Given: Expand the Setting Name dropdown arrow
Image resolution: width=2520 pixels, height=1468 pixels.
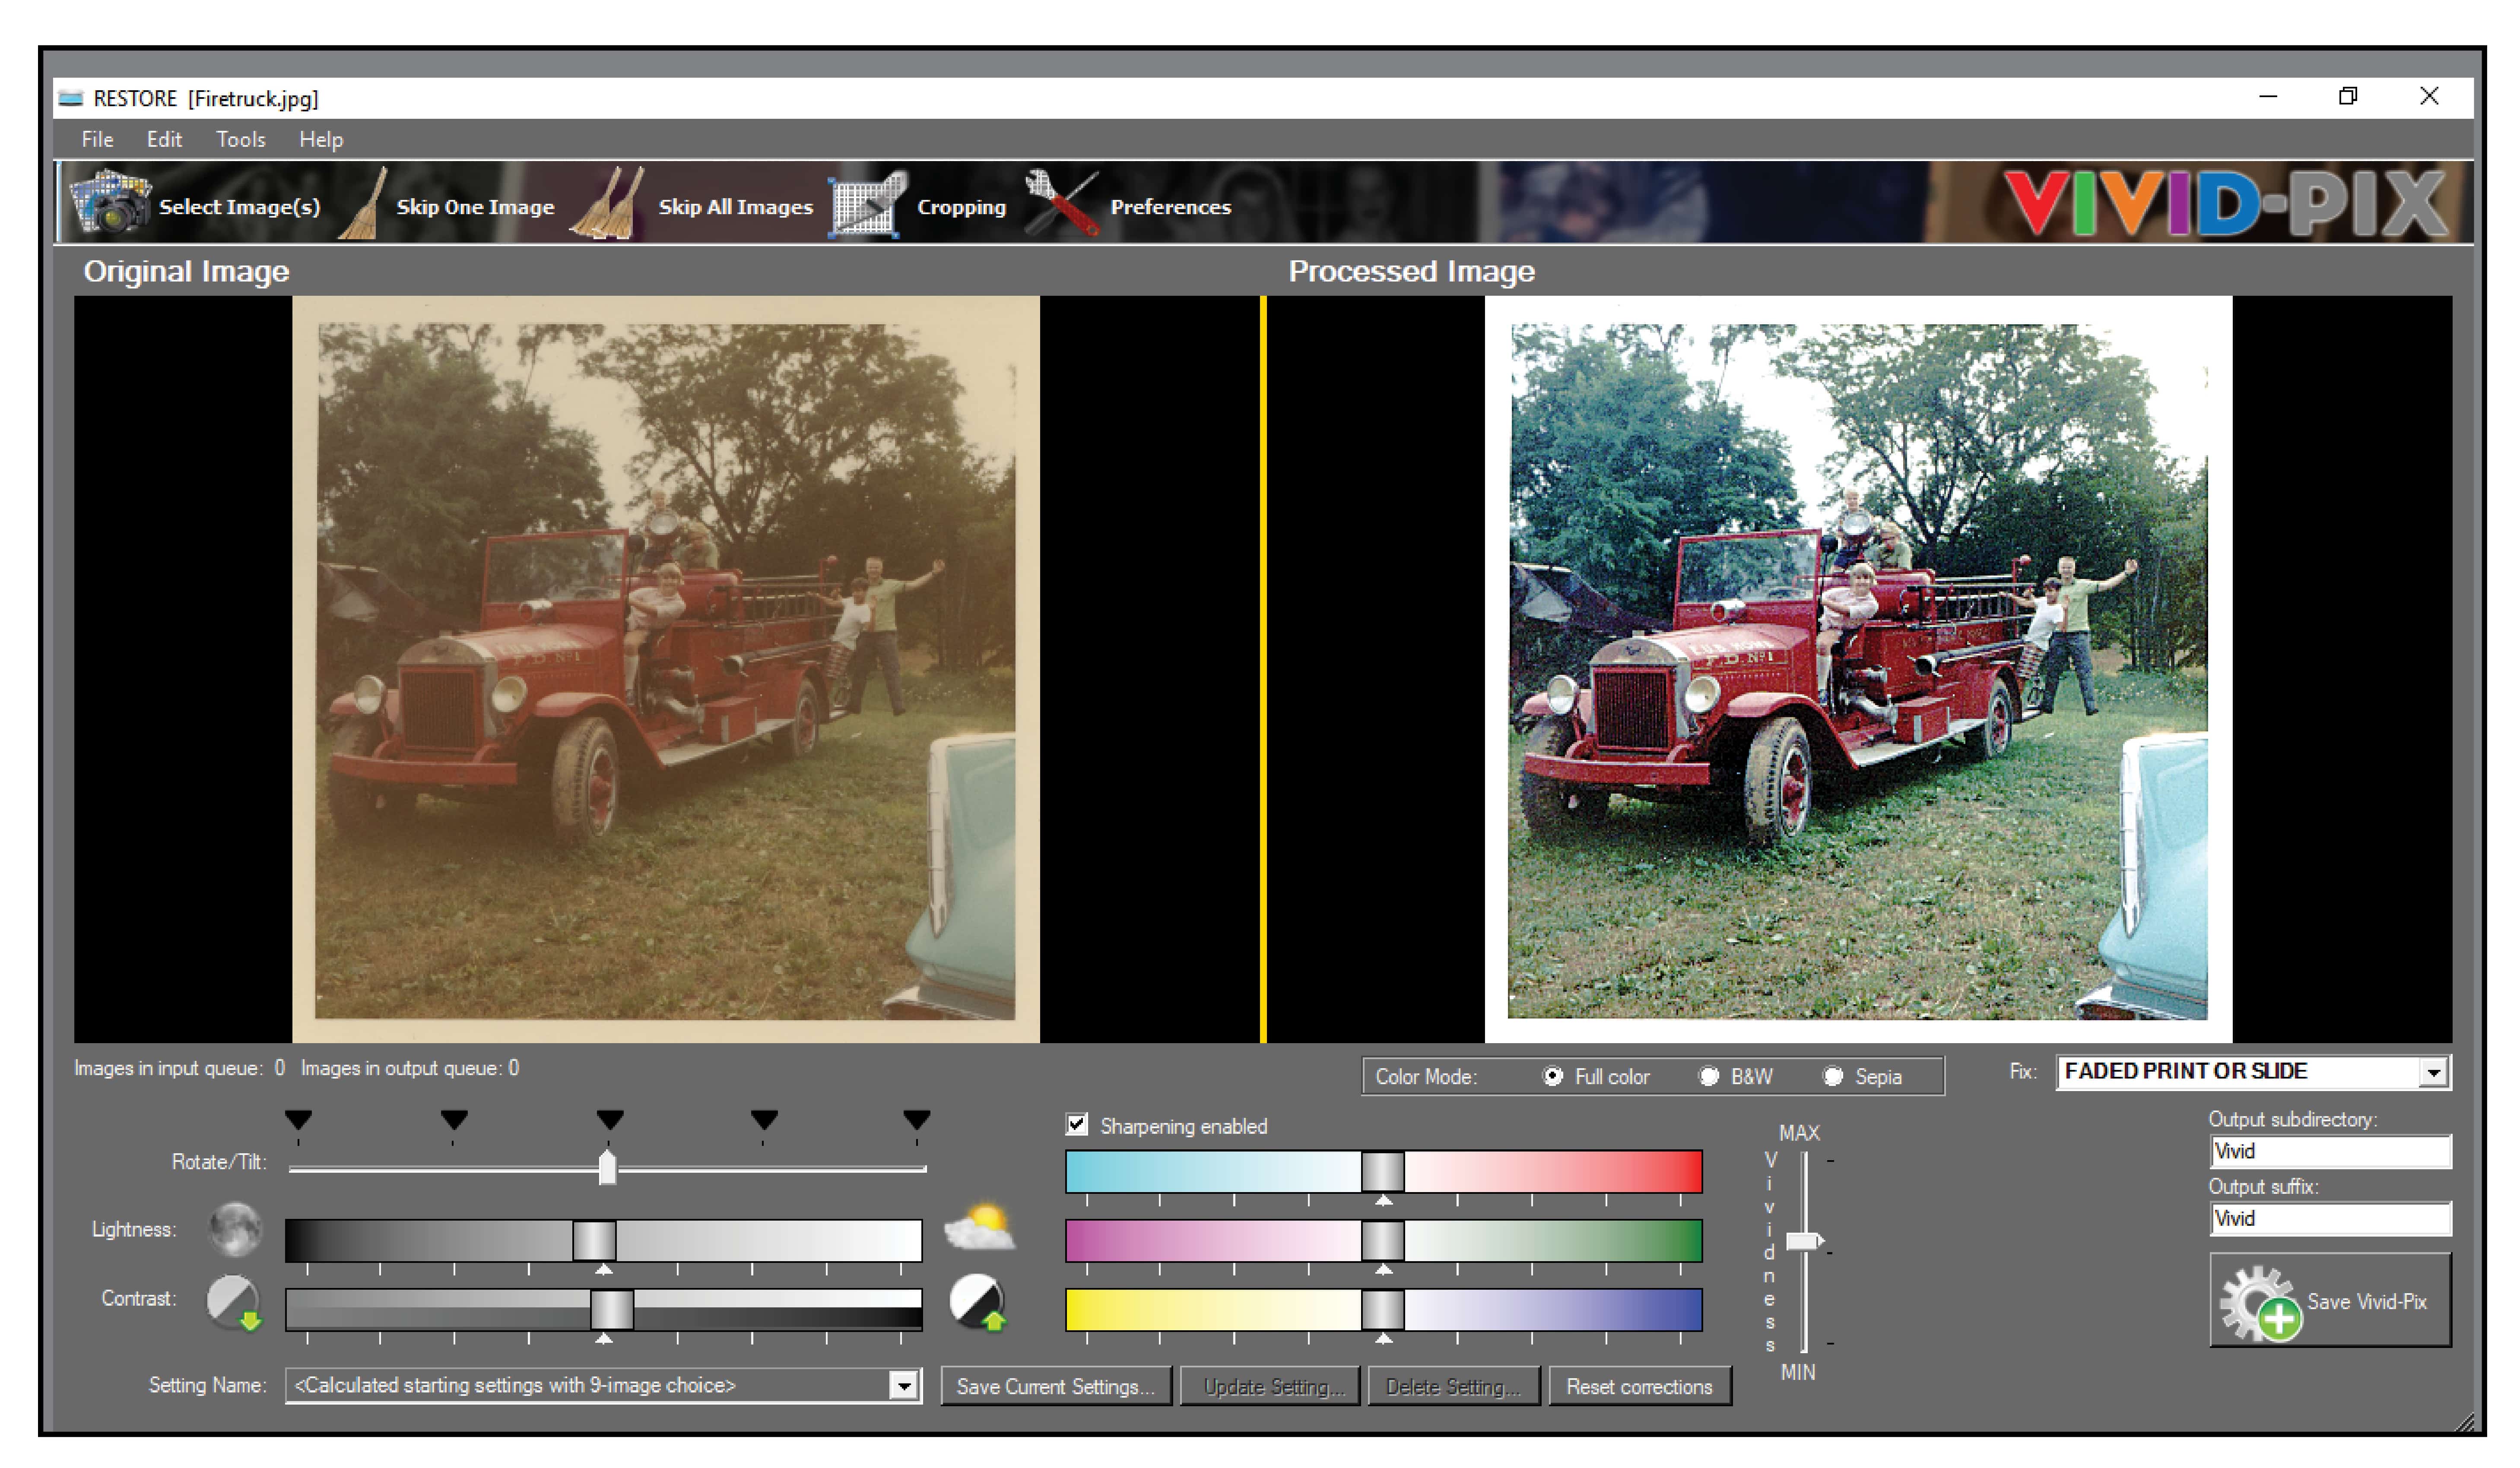Looking at the screenshot, I should coord(903,1385).
